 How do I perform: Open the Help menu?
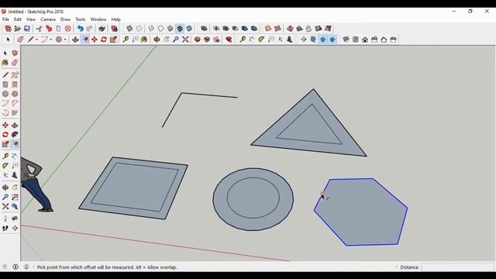(115, 19)
